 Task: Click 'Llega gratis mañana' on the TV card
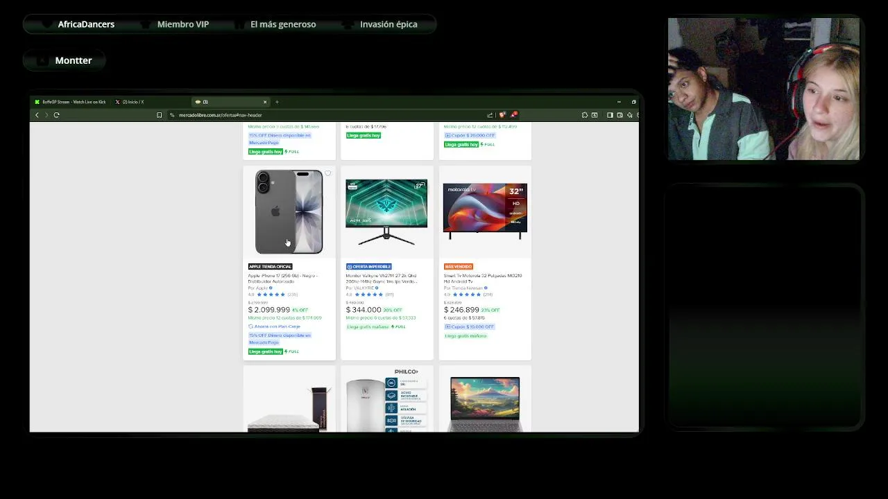[466, 336]
